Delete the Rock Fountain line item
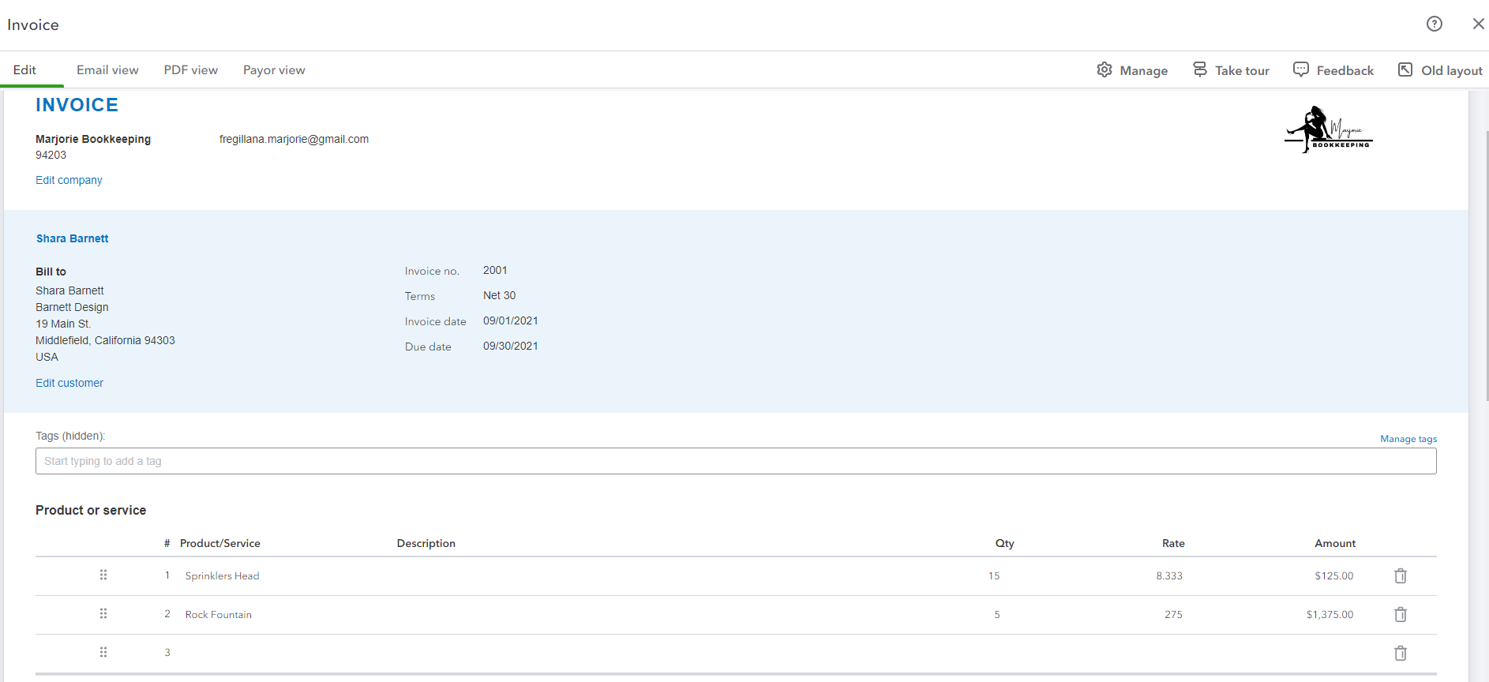This screenshot has height=682, width=1489. [1401, 614]
